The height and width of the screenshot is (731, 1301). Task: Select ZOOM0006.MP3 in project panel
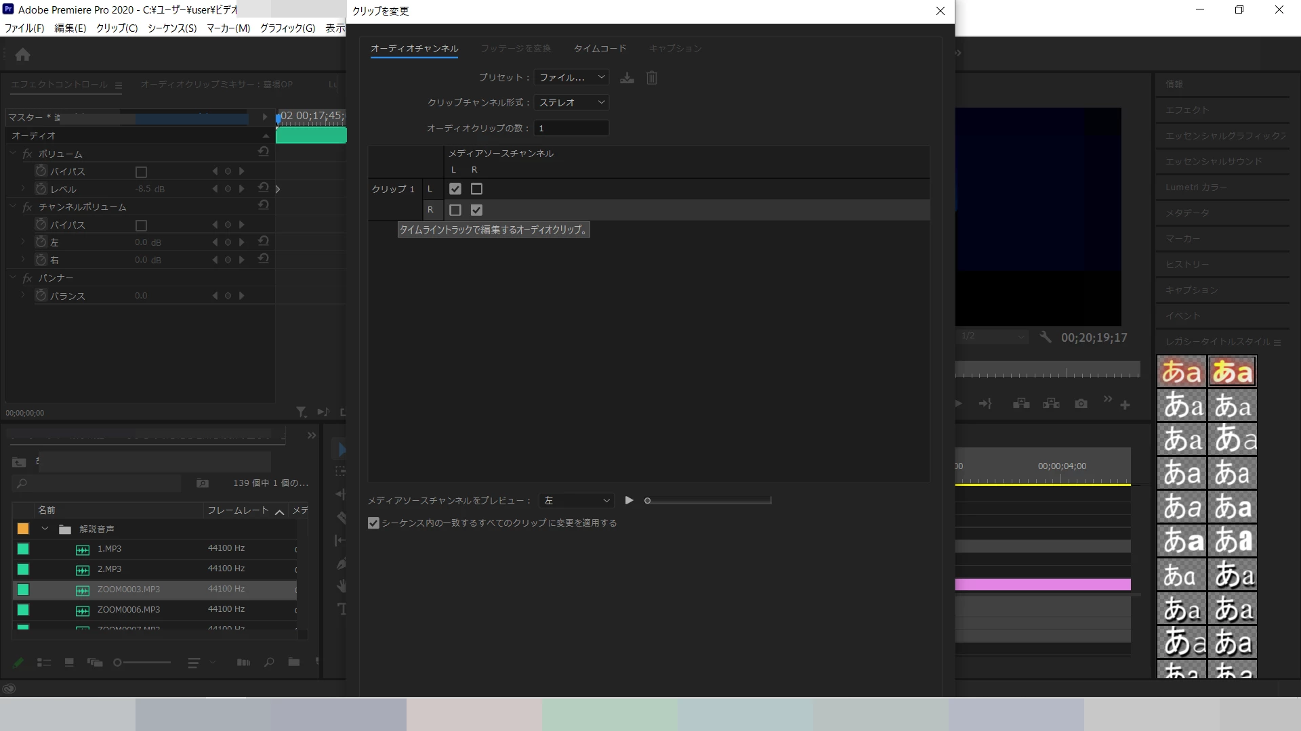(x=129, y=610)
